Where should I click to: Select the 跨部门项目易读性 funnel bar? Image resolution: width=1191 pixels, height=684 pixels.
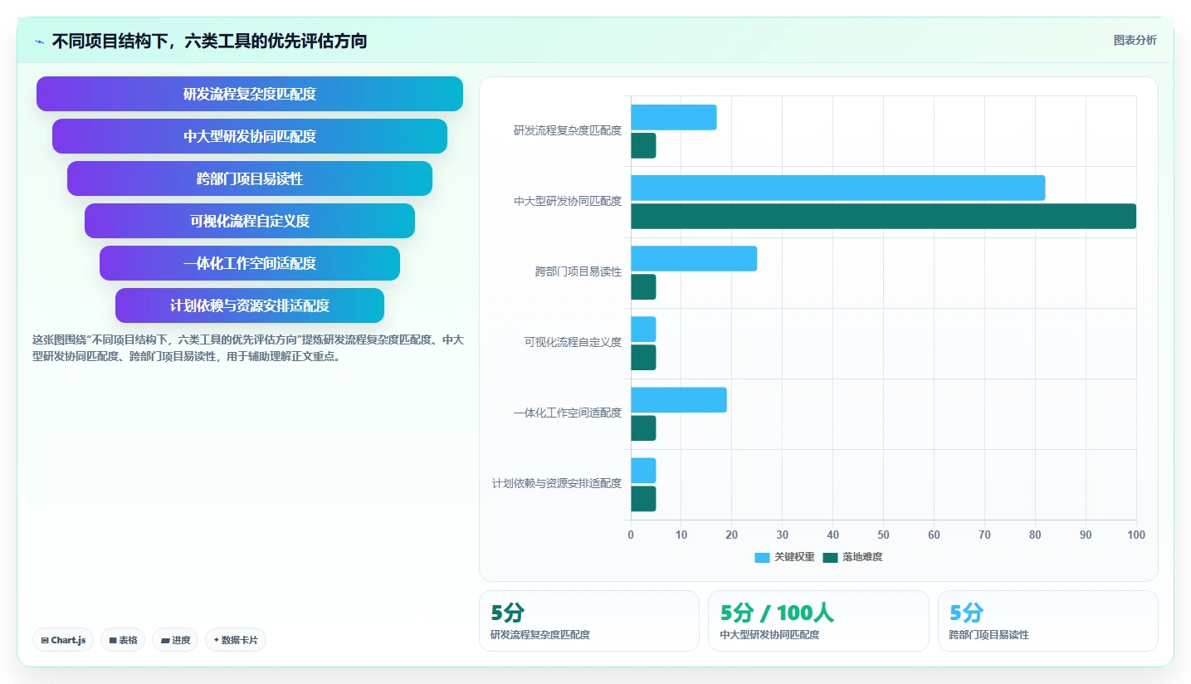coord(250,178)
